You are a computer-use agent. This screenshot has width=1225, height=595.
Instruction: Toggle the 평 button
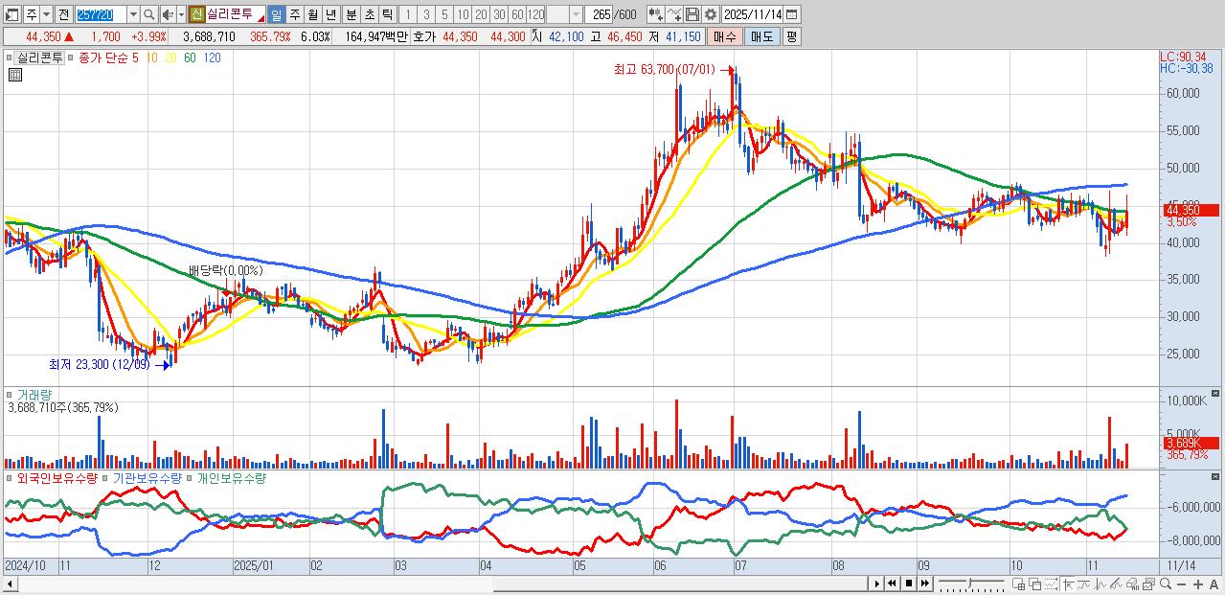791,36
